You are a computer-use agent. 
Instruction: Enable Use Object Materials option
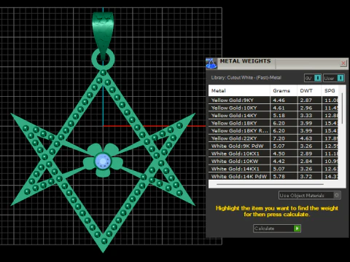click(x=310, y=195)
